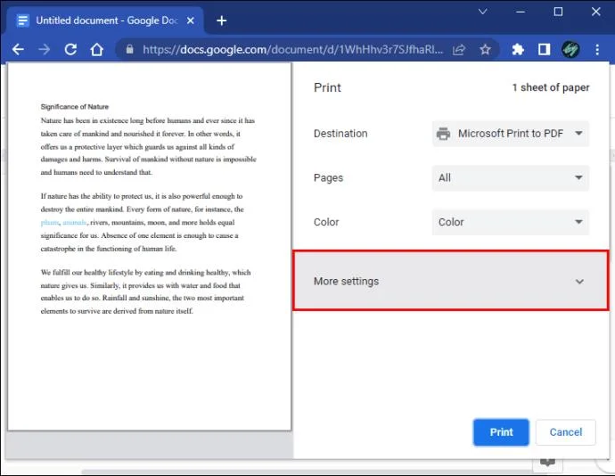The height and width of the screenshot is (476, 615).
Task: Maximize the Chrome window
Action: [x=558, y=12]
